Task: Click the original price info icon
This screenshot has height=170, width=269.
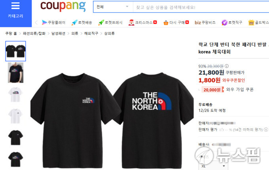Action: (227, 66)
